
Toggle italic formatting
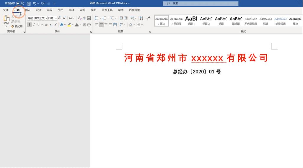point(34,25)
